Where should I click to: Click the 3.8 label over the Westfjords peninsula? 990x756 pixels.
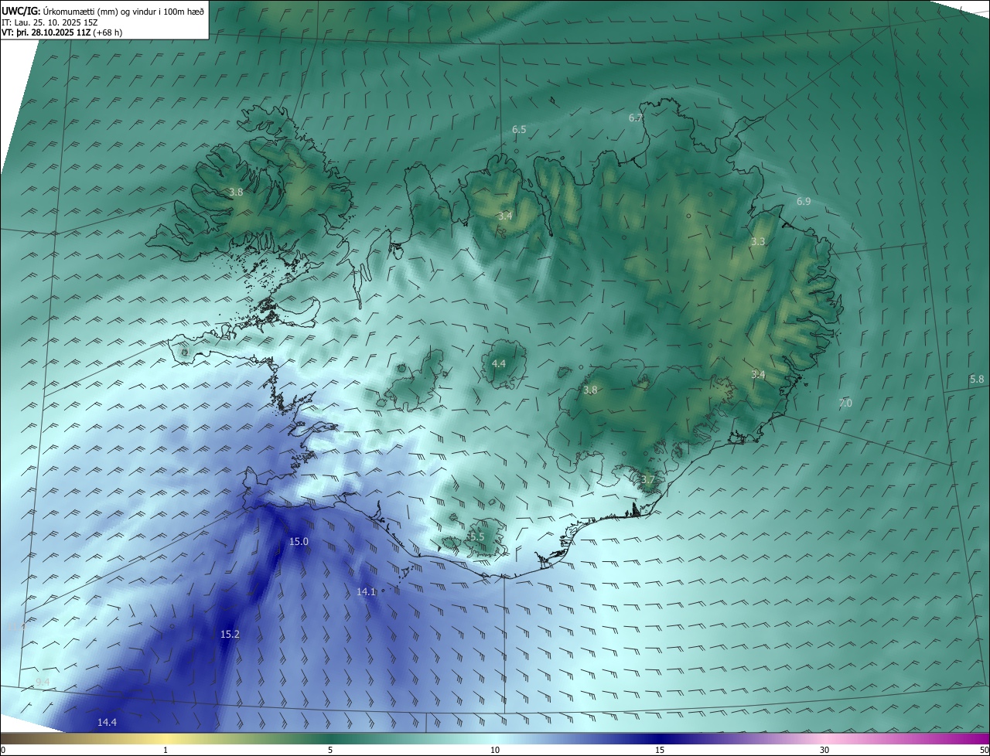(236, 192)
